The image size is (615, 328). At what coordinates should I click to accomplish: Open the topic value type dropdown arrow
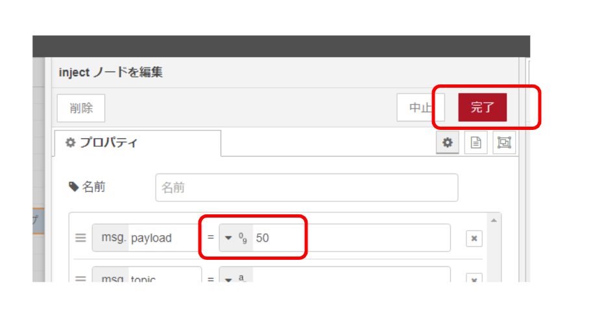(x=228, y=280)
